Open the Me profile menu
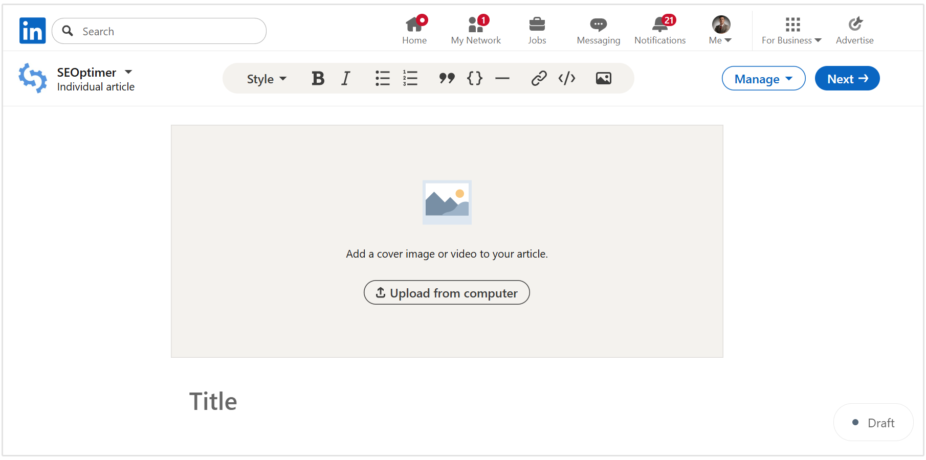Image resolution: width=926 pixels, height=460 pixels. coord(721,30)
